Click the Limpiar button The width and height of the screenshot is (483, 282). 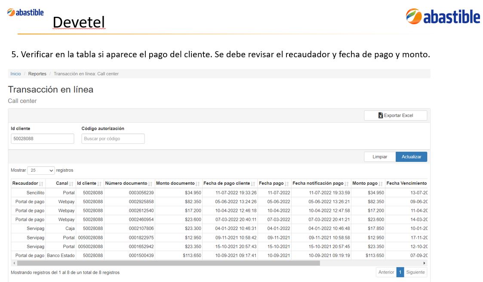tap(380, 157)
